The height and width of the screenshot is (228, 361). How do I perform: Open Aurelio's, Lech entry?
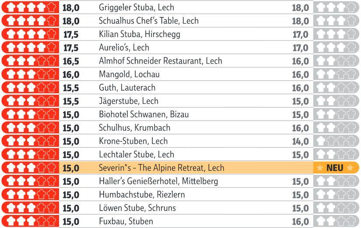[x=124, y=48]
